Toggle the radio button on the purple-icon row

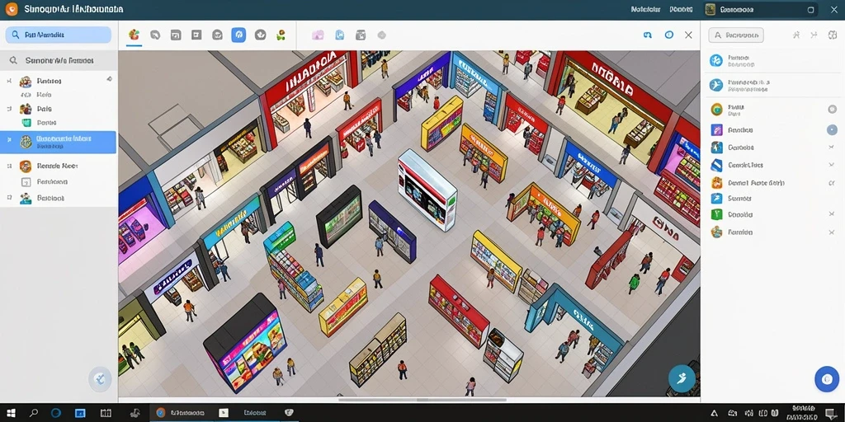(x=832, y=129)
